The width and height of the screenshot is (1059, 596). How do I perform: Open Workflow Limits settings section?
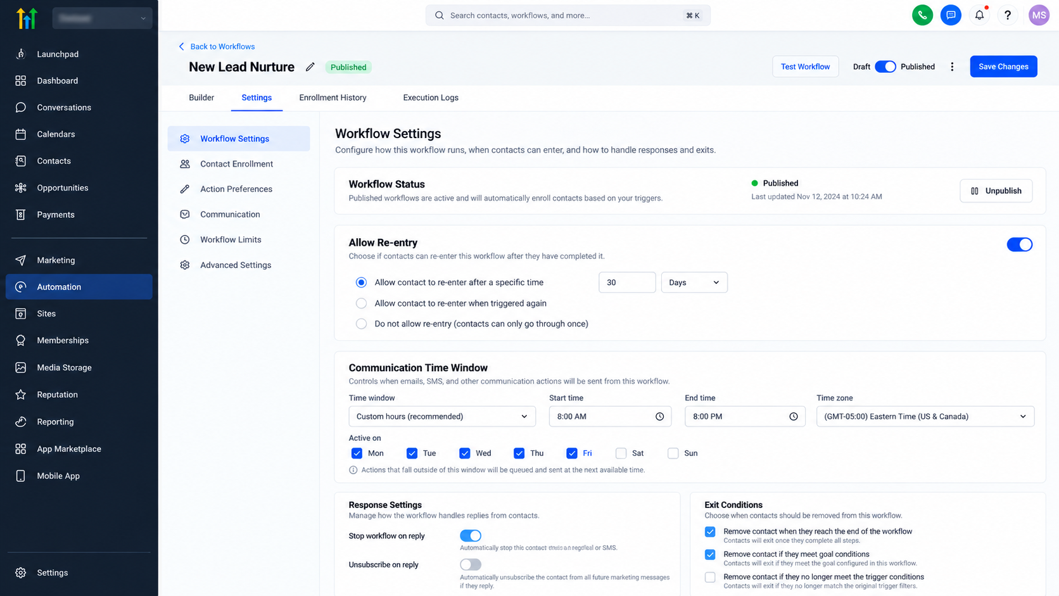[239, 239]
